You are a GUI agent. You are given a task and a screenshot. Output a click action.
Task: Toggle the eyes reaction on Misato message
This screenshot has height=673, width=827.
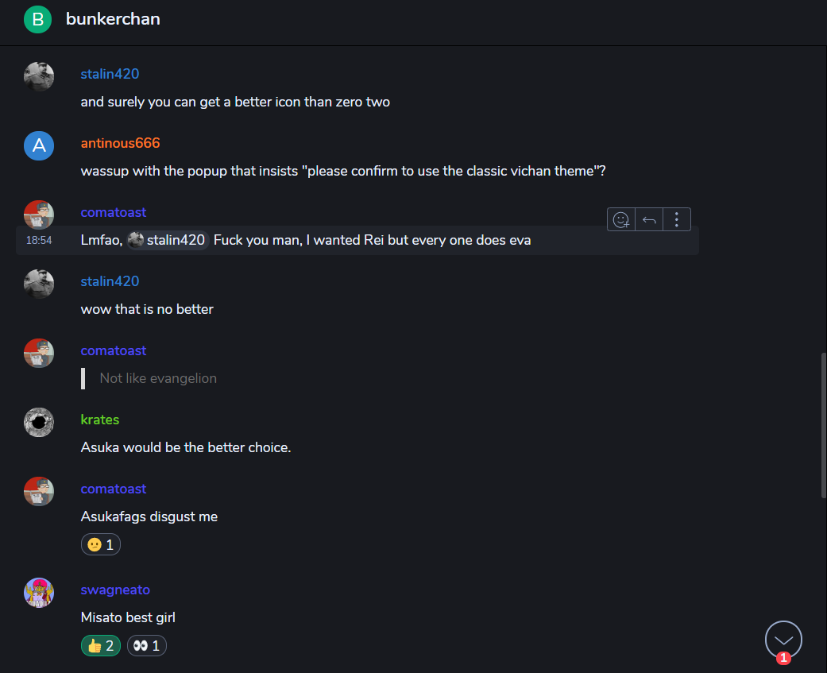147,645
